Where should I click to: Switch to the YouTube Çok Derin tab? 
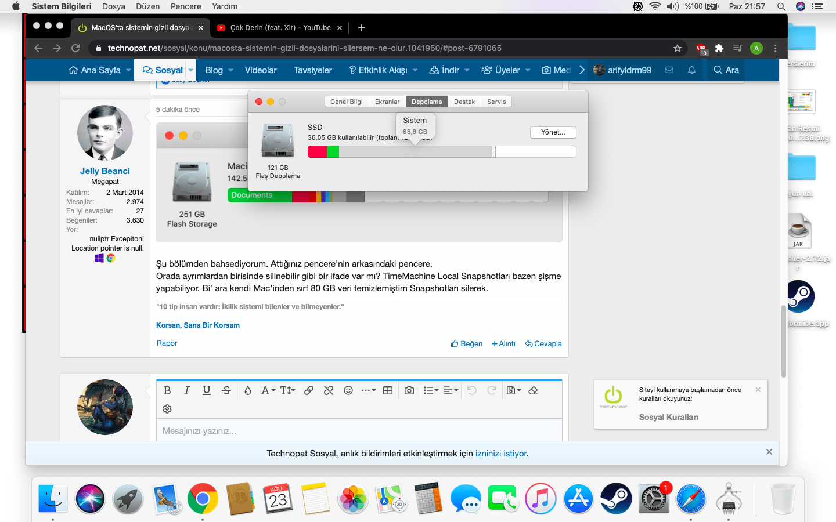279,27
